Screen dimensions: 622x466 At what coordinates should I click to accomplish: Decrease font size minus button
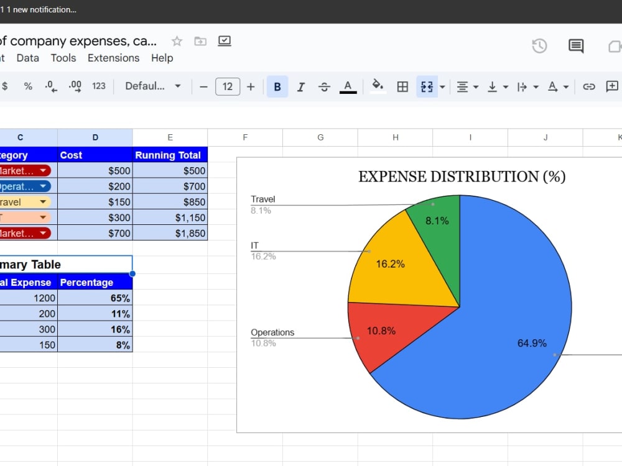(x=203, y=87)
